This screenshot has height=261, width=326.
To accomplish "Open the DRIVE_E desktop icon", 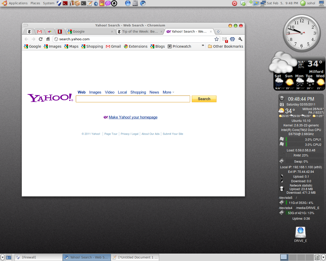I will coord(301,235).
